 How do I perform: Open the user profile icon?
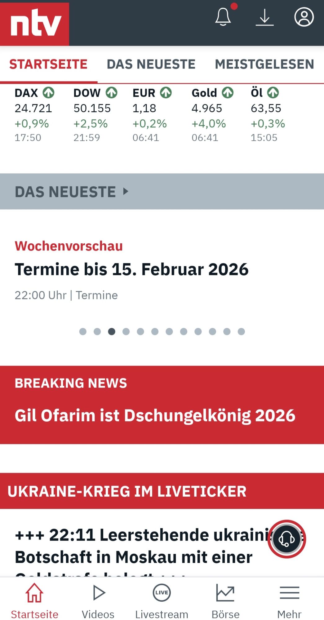pos(304,17)
